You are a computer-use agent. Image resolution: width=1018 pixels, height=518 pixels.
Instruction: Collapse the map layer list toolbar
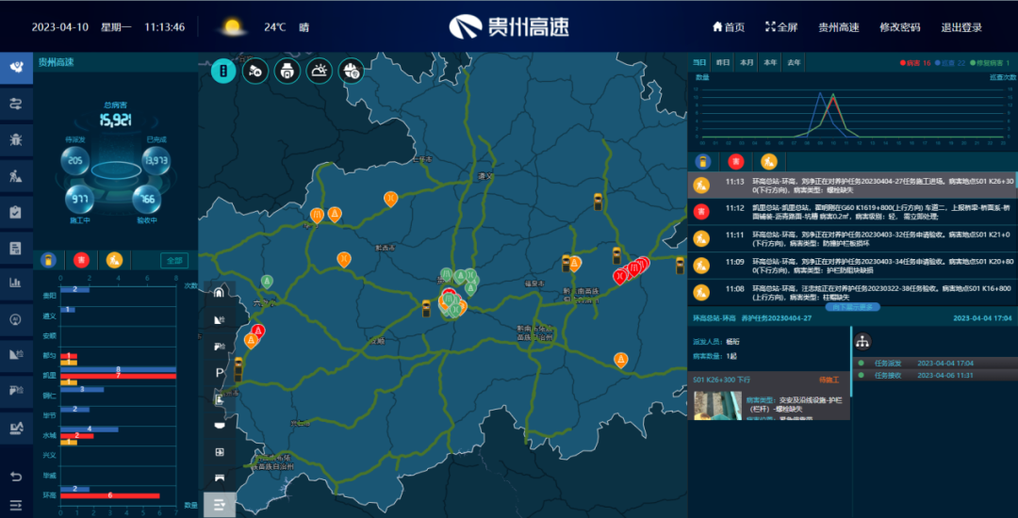tap(220, 505)
